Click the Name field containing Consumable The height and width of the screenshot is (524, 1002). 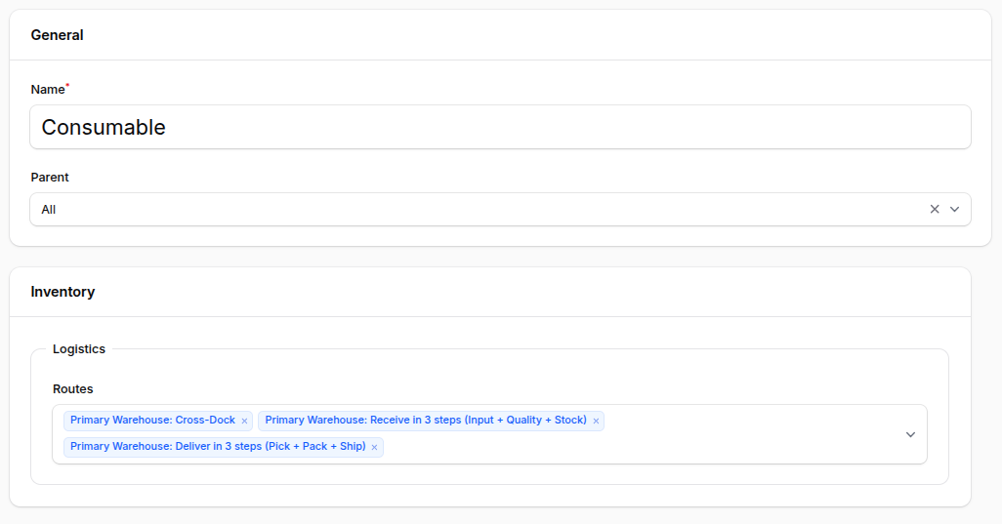pyautogui.click(x=500, y=127)
